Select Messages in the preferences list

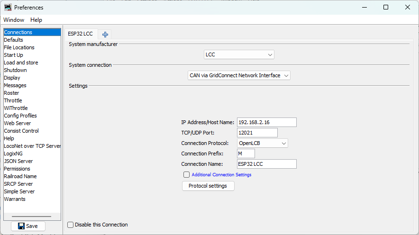32,85
